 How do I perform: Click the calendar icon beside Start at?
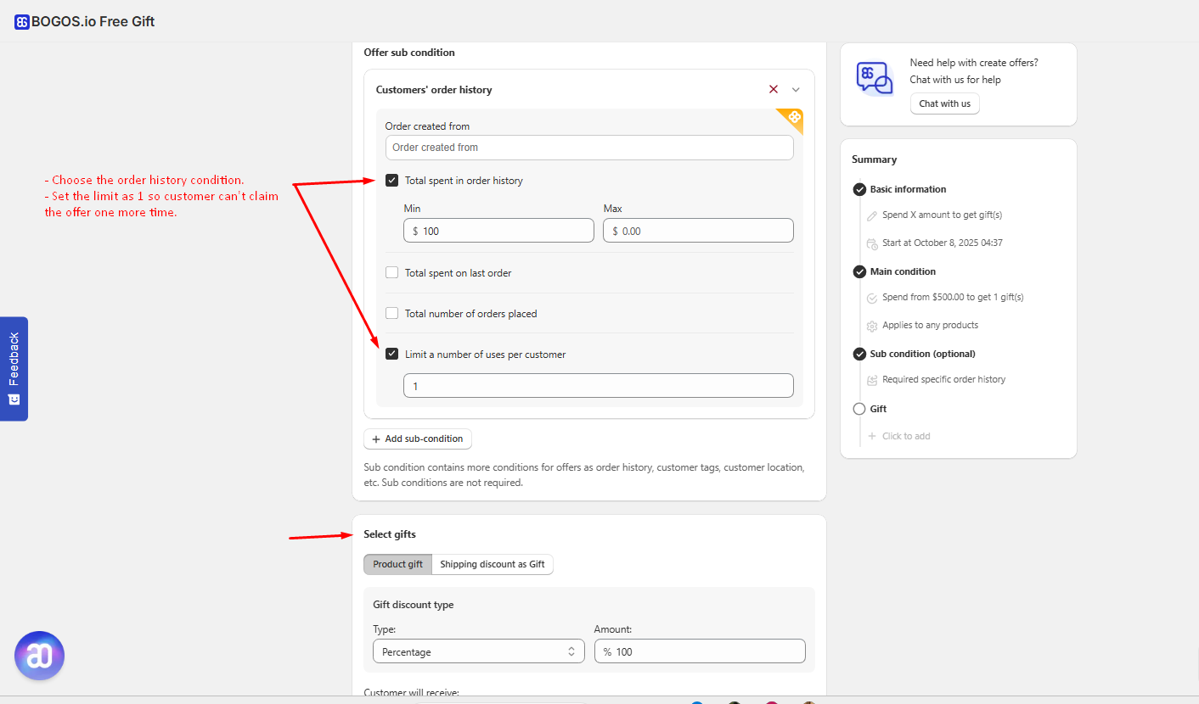point(872,243)
